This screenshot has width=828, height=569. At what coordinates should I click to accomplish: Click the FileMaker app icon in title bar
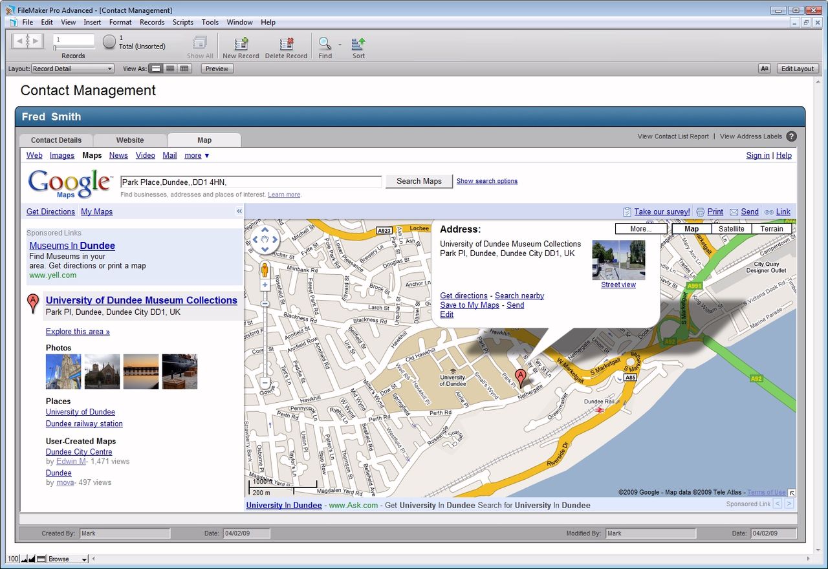(x=10, y=10)
